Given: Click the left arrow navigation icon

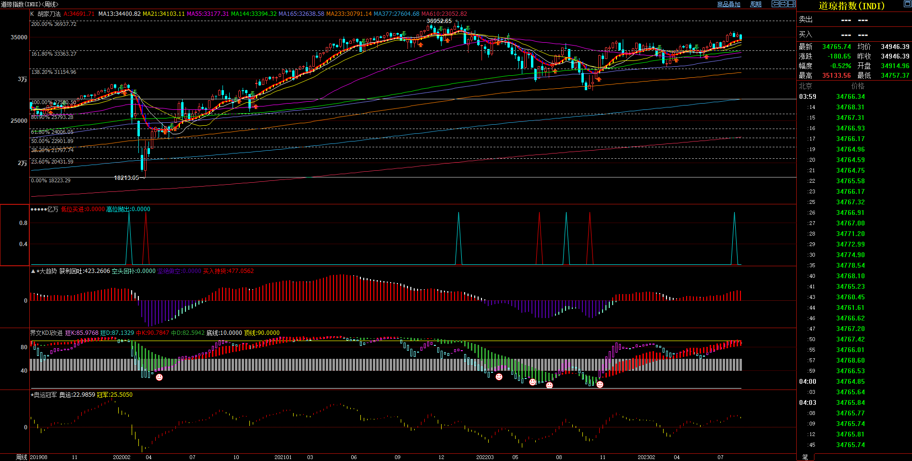Looking at the screenshot, I should pyautogui.click(x=776, y=4).
